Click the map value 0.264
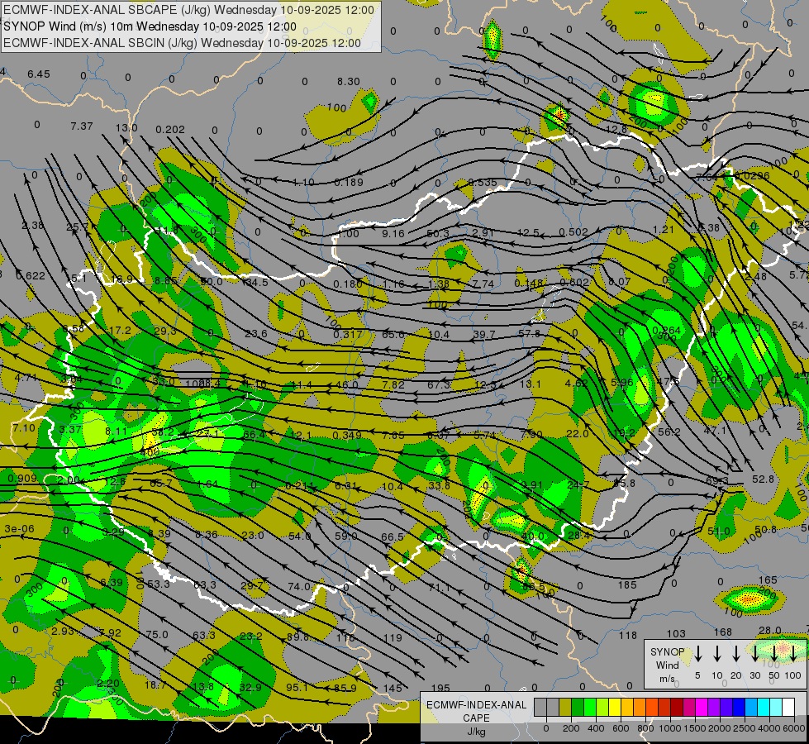This screenshot has height=744, width=809. pos(667,331)
